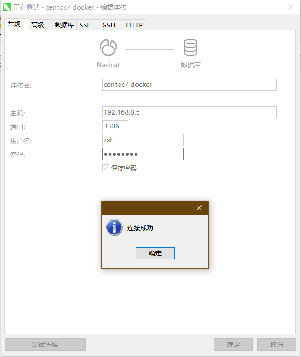Open the 数据库 tab
Image resolution: width=301 pixels, height=357 pixels.
64,25
